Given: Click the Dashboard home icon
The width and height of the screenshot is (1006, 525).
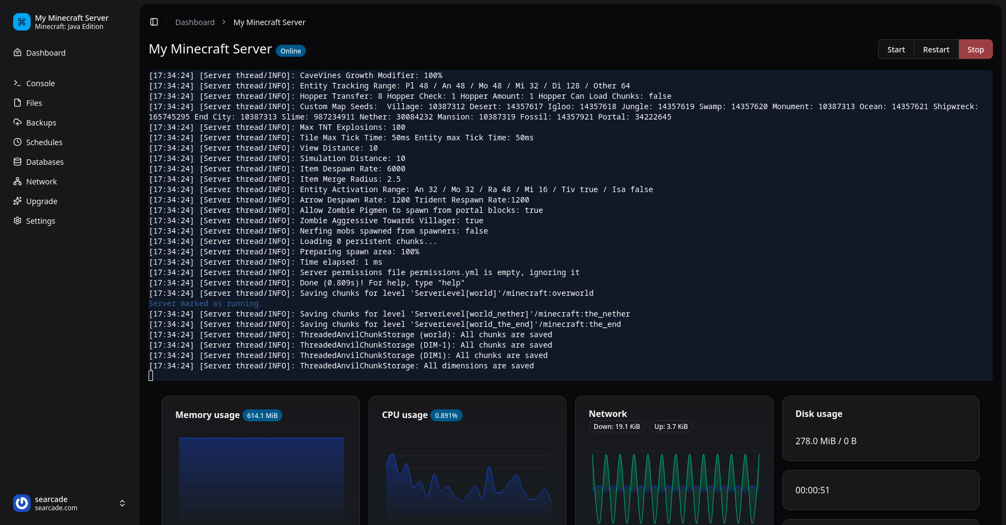Looking at the screenshot, I should click(17, 52).
